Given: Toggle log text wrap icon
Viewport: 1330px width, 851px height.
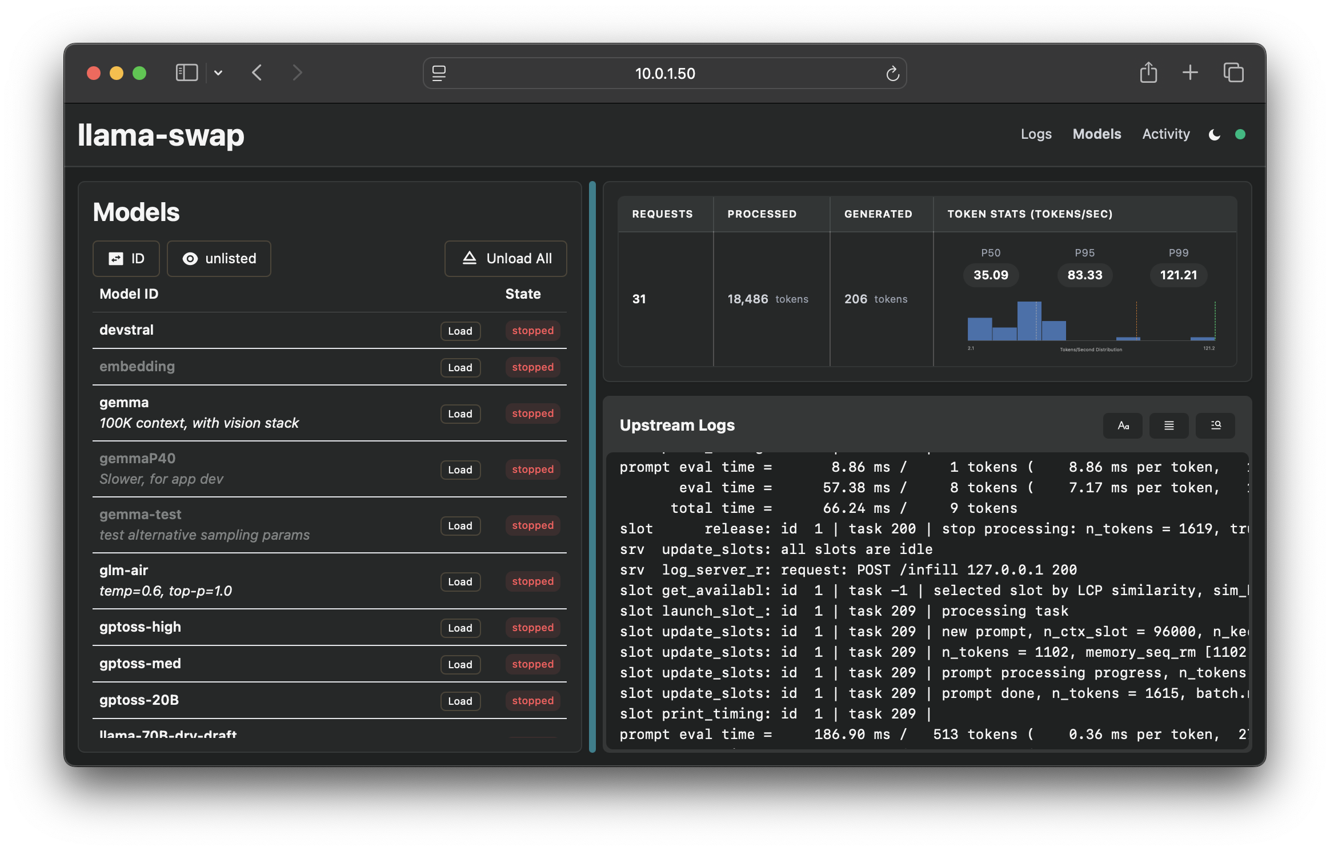Looking at the screenshot, I should [1169, 426].
